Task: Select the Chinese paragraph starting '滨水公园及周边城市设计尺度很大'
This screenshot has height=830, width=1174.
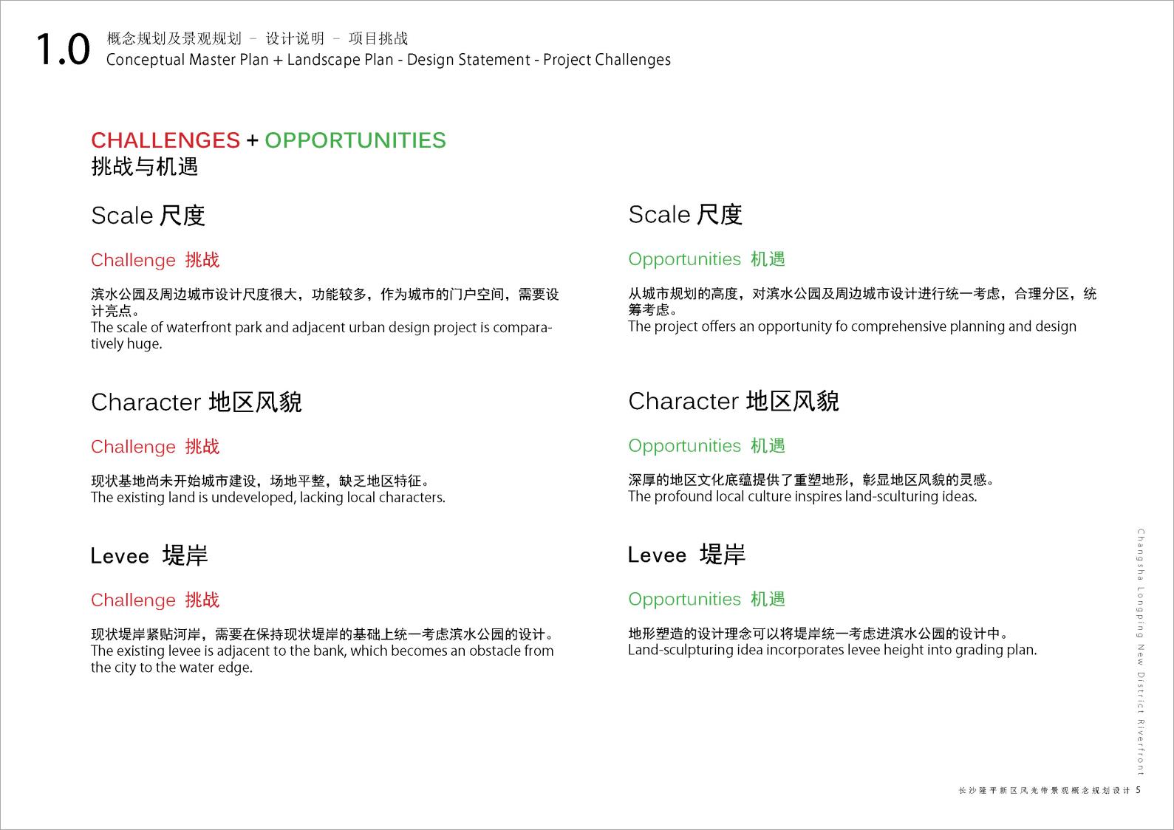Action: tap(325, 302)
